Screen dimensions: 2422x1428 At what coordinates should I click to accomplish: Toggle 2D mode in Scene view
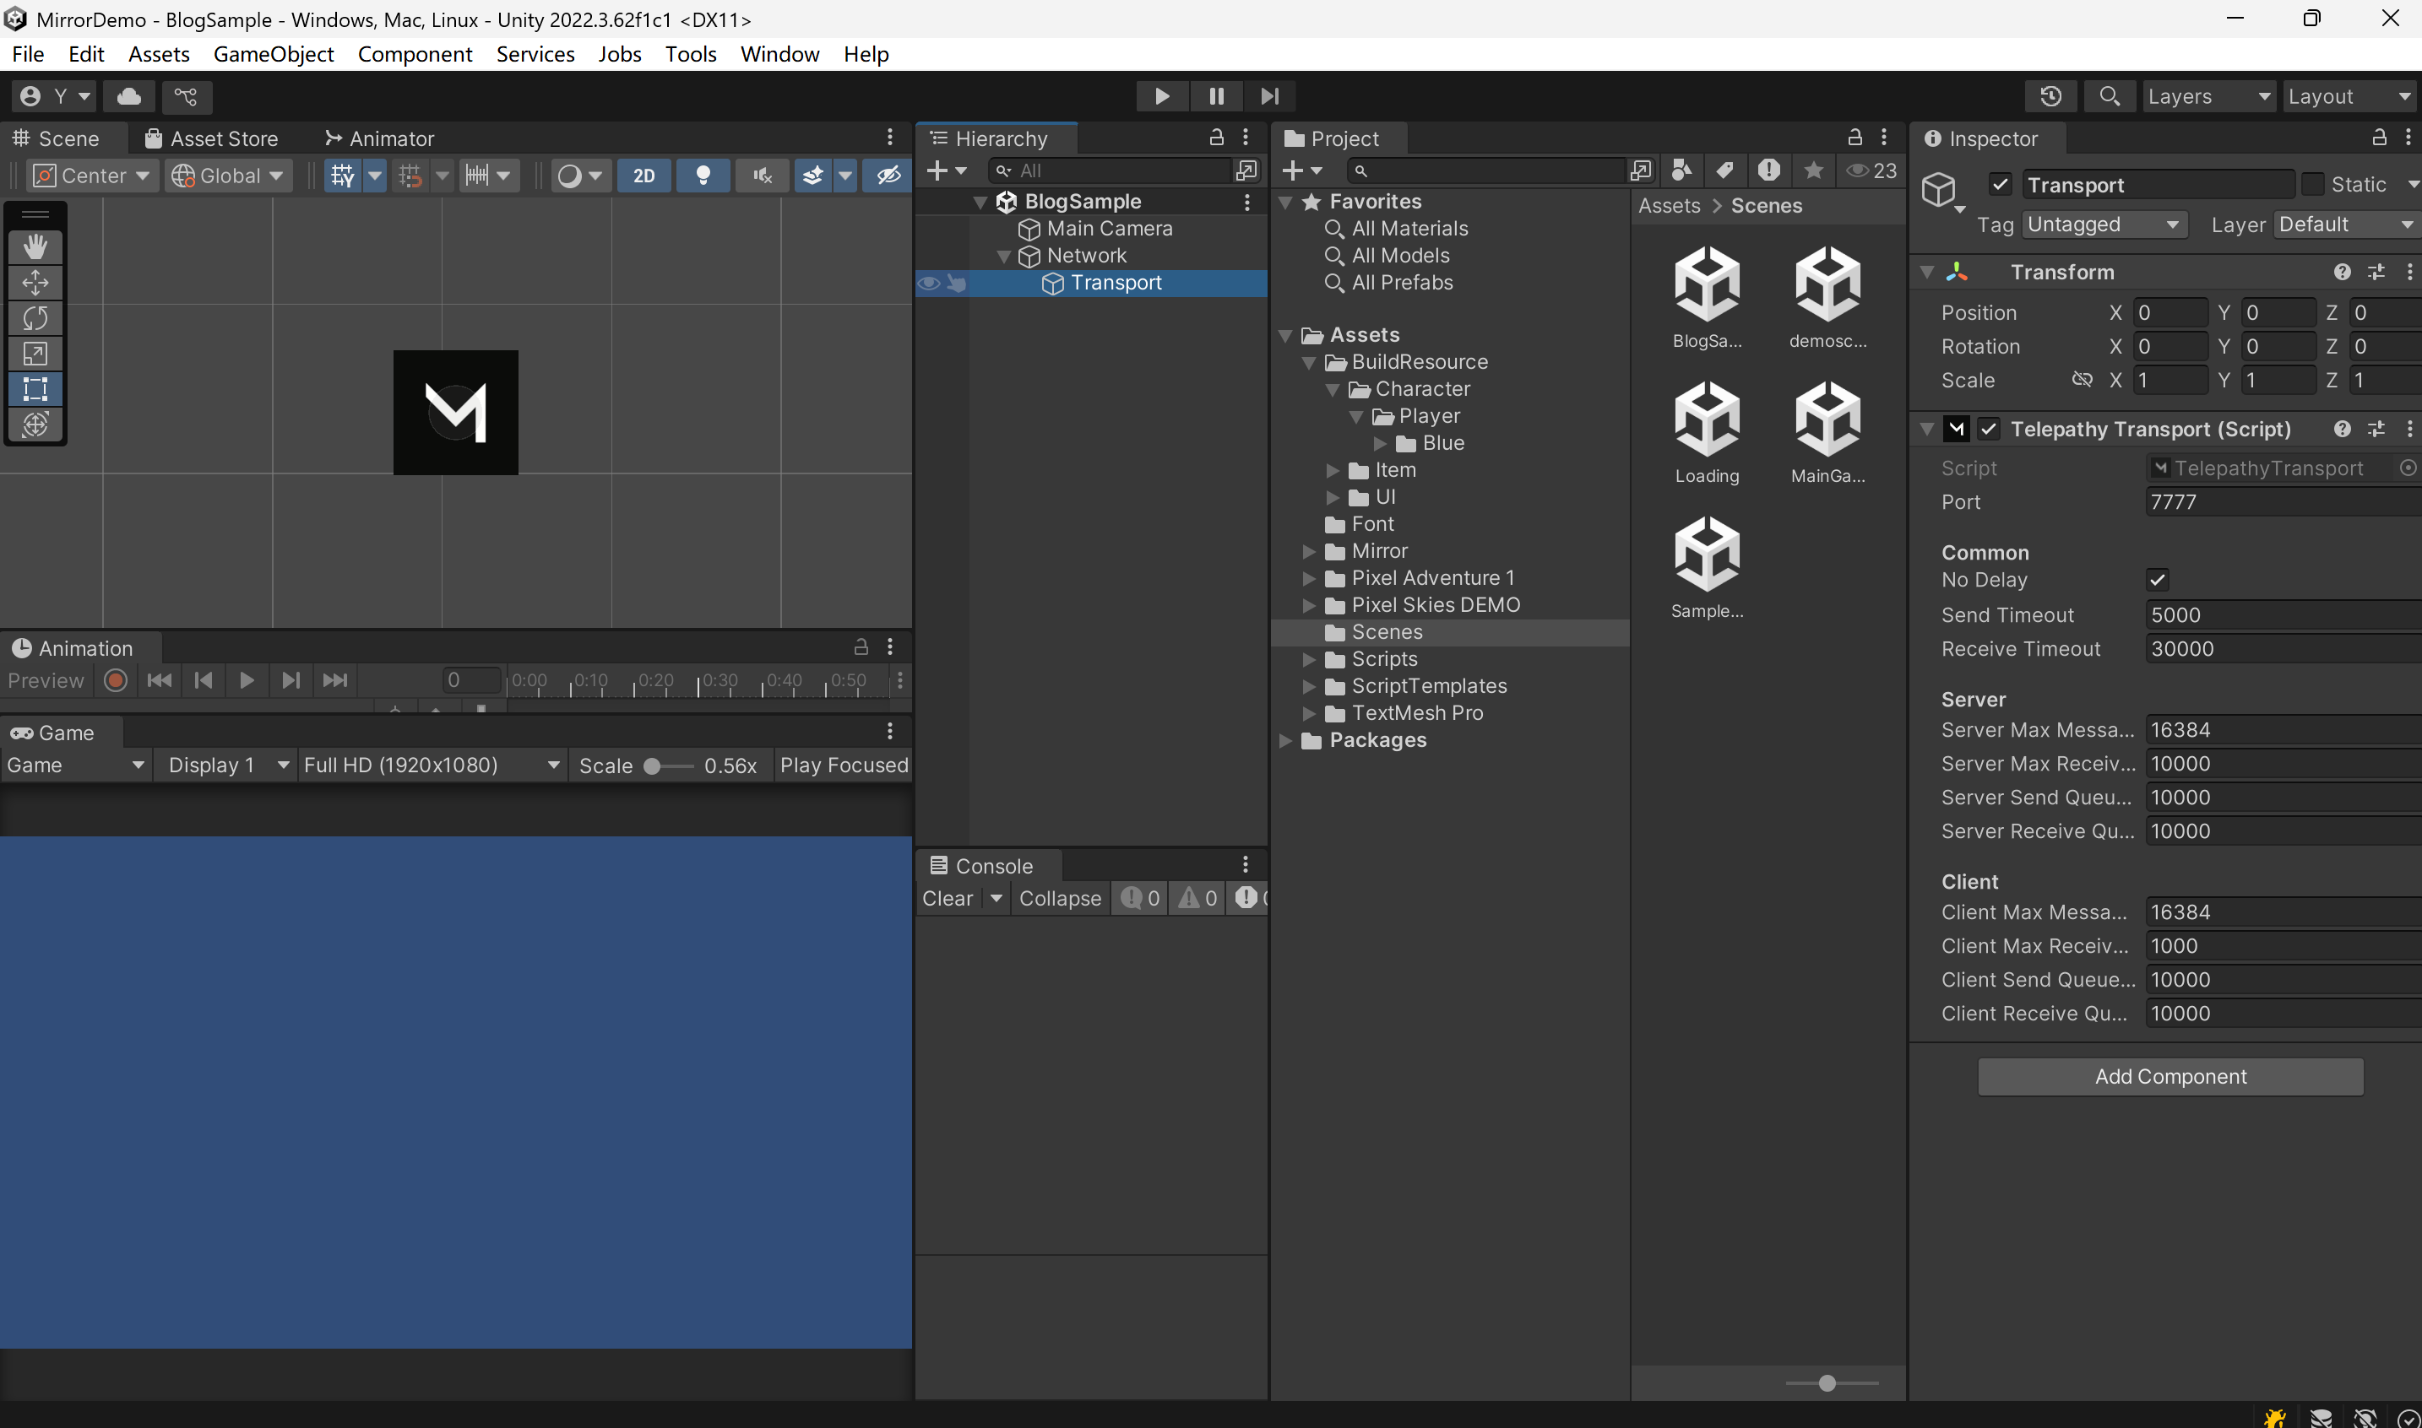644,176
